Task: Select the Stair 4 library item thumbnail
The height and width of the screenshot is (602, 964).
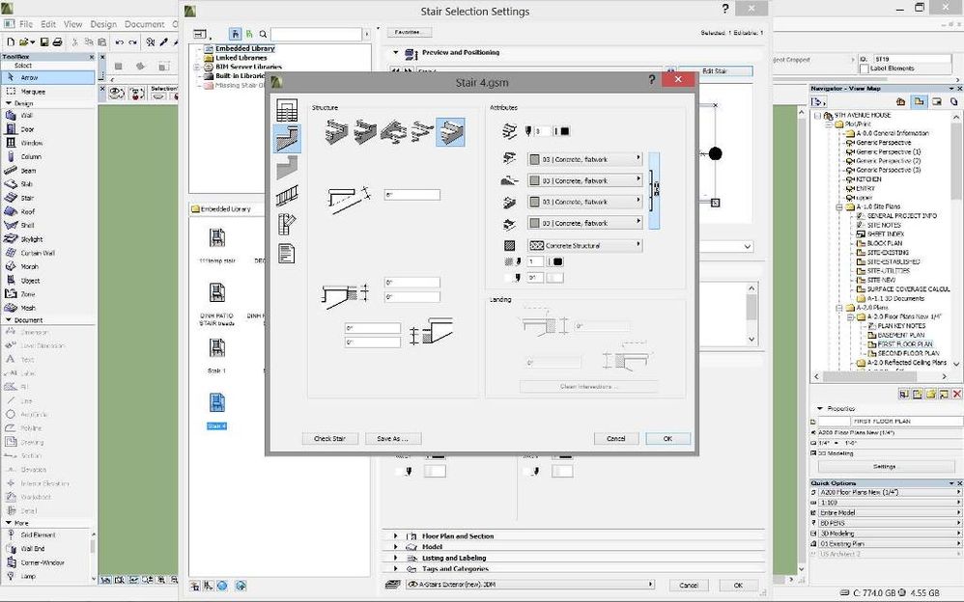Action: (217, 403)
